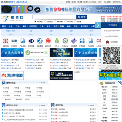Open the 加入生意通 dark banner
The image size is (122, 122).
[61, 53]
